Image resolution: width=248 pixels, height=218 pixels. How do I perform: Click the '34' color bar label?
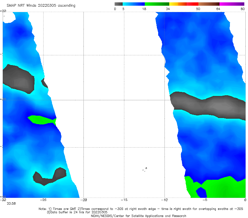[x=168, y=9]
